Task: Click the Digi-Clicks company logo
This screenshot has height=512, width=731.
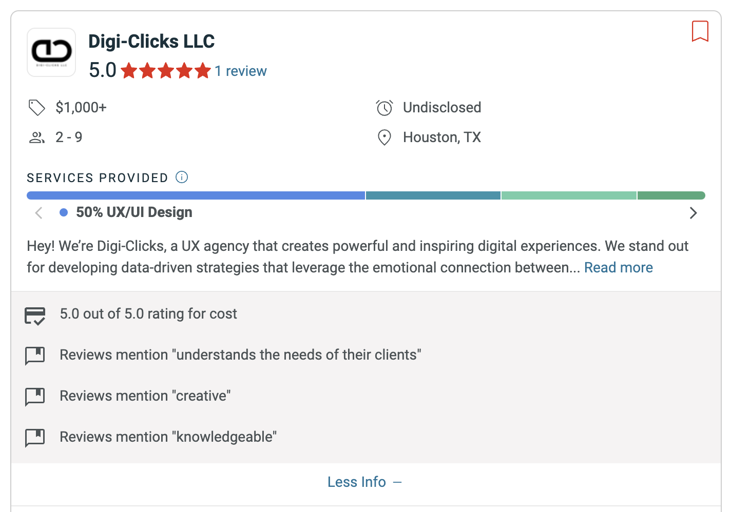Action: point(51,52)
